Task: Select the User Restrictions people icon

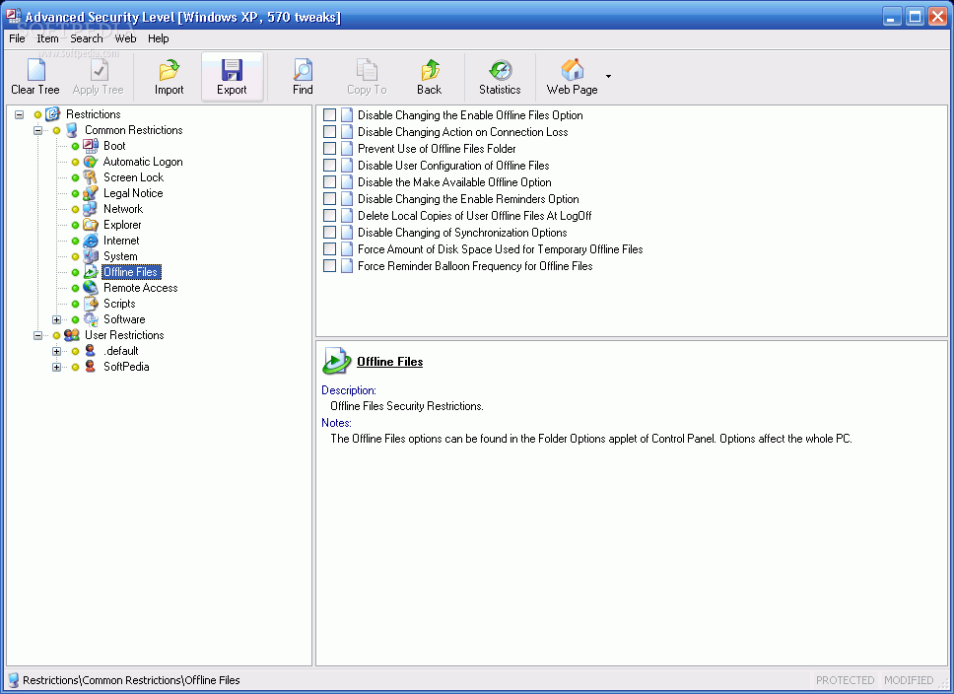Action: (72, 335)
